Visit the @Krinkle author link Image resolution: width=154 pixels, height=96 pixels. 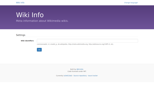(x=80, y=69)
